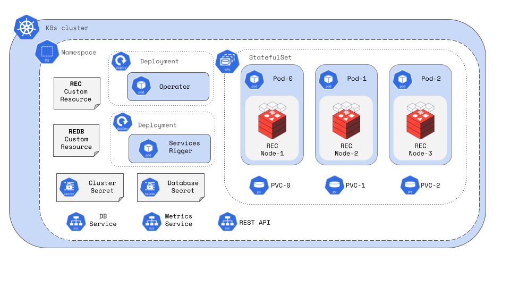510x287 pixels.
Task: Click the PVC-2 volume icon
Action: tap(410, 185)
